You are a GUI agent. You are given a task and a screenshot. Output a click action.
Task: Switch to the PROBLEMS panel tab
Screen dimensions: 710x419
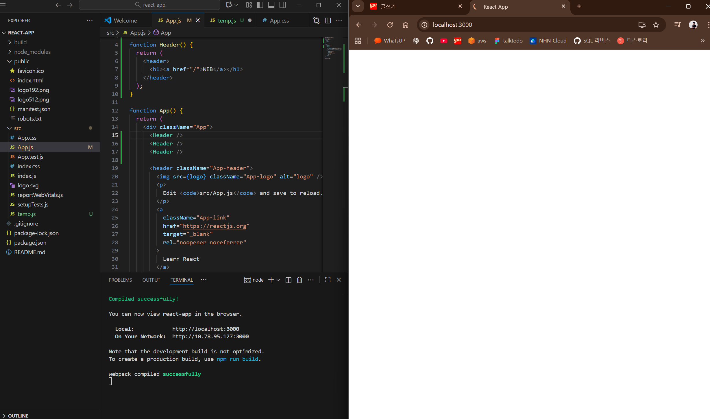(x=120, y=280)
